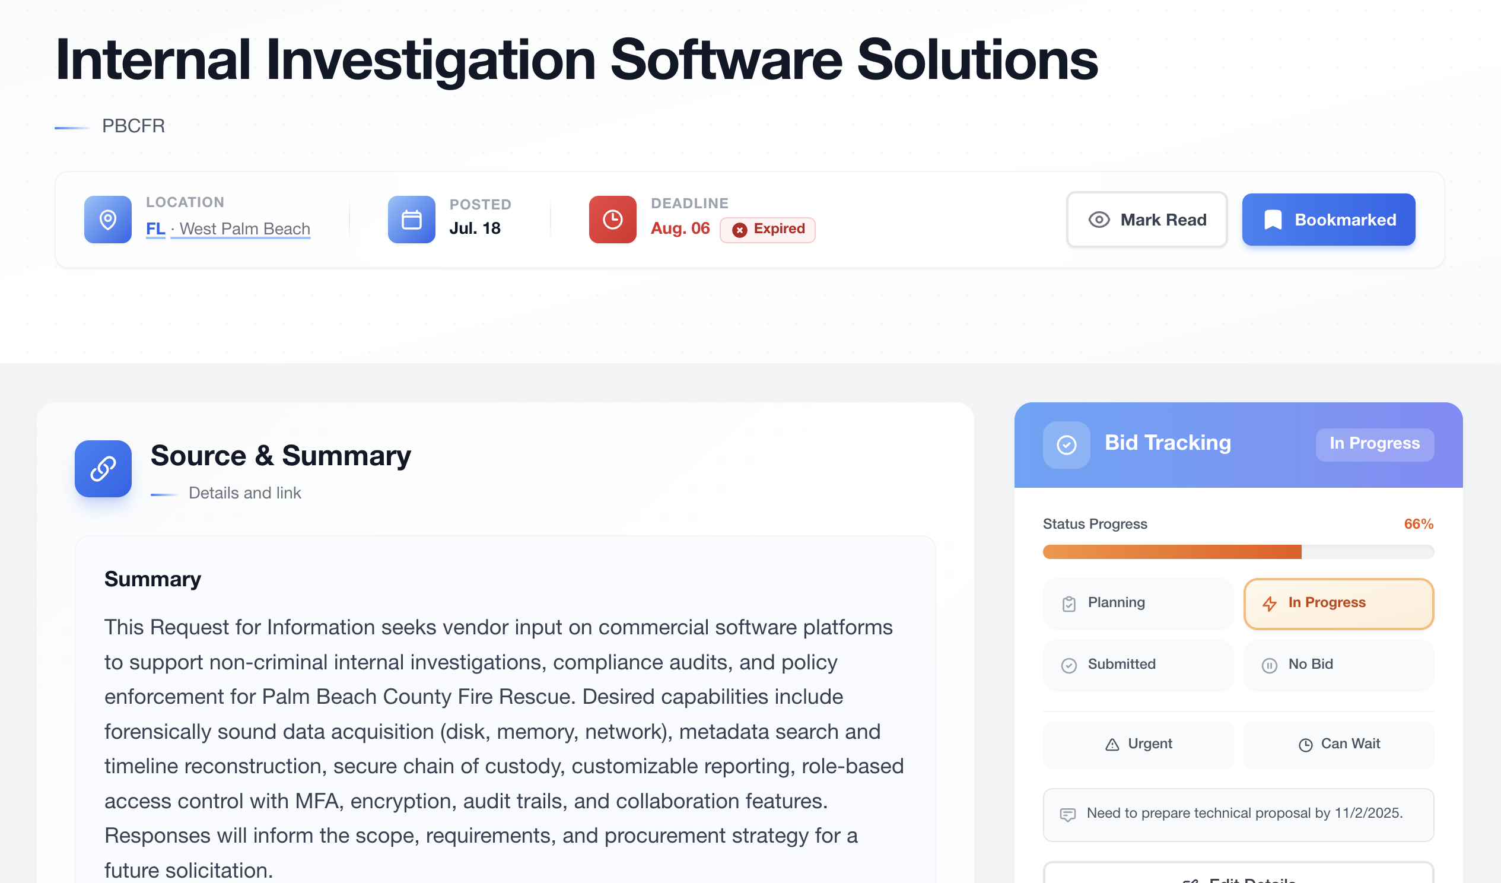The height and width of the screenshot is (883, 1501).
Task: Click the status progress bar
Action: pos(1238,551)
